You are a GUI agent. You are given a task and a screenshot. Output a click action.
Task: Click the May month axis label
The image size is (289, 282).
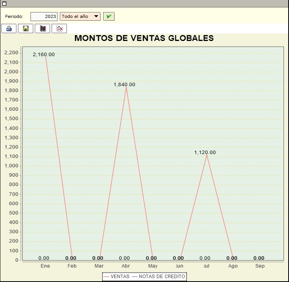[153, 266]
